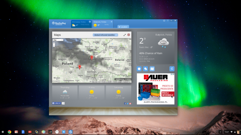Open the app launcher grid
Image resolution: width=241 pixels, height=135 pixels.
pos(3,132)
